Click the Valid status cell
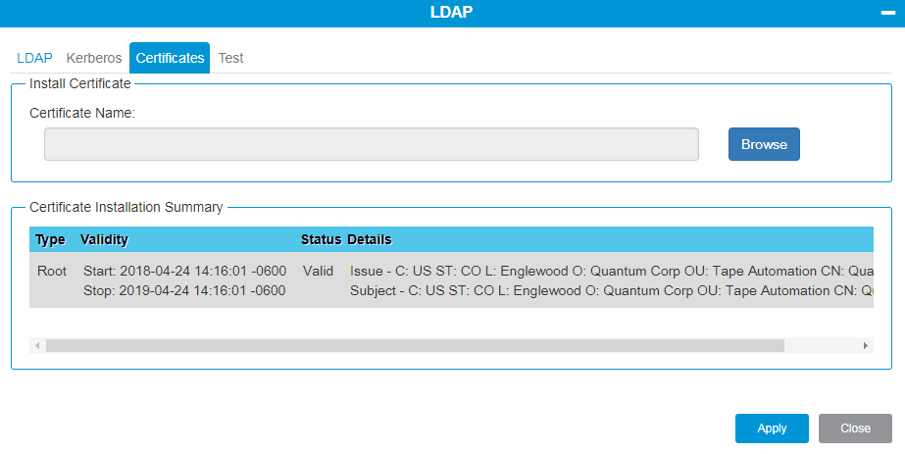This screenshot has height=454, width=905. pyautogui.click(x=318, y=271)
